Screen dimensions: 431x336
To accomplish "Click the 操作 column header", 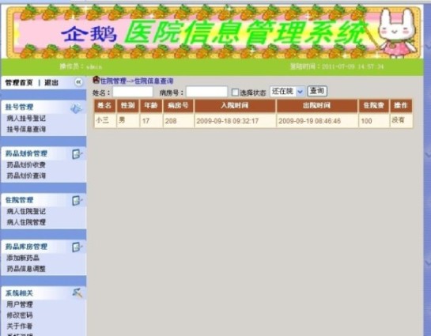I will point(401,106).
